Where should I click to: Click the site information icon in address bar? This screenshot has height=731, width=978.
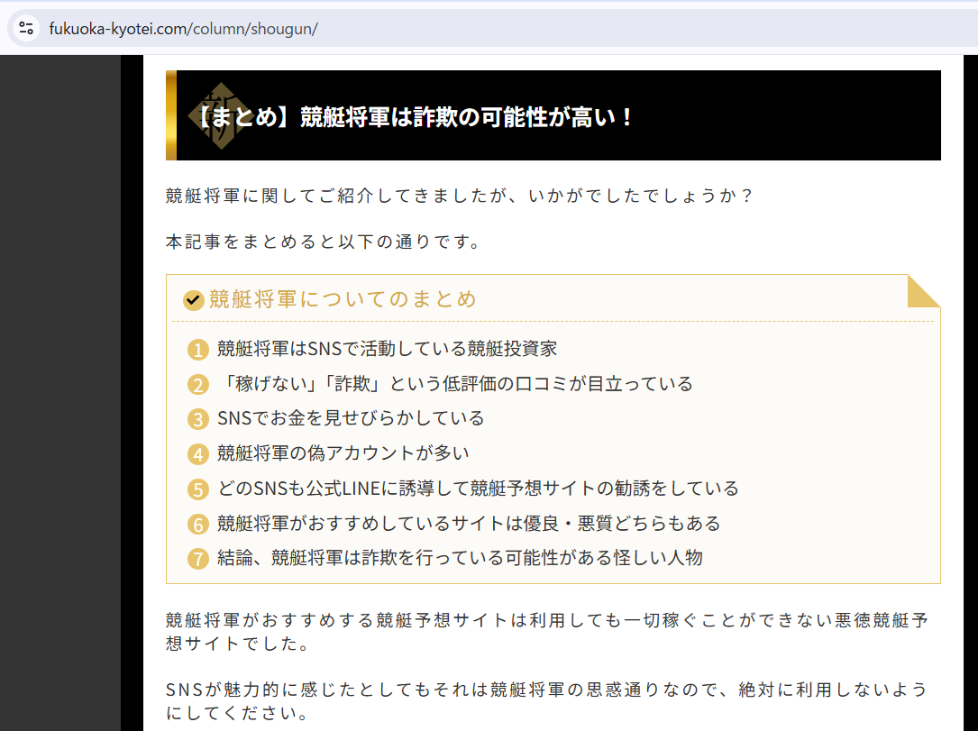tap(26, 27)
